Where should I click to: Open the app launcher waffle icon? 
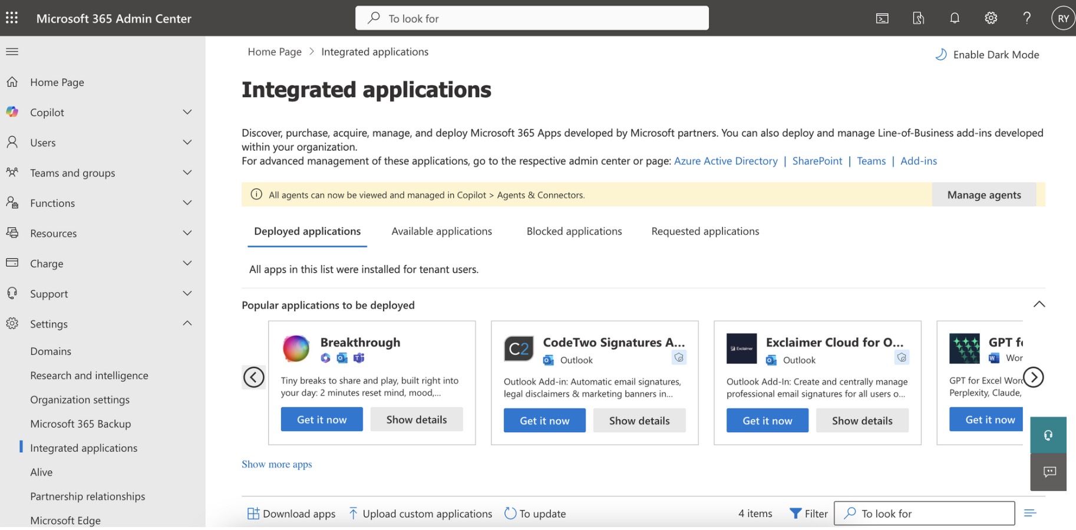pos(12,18)
